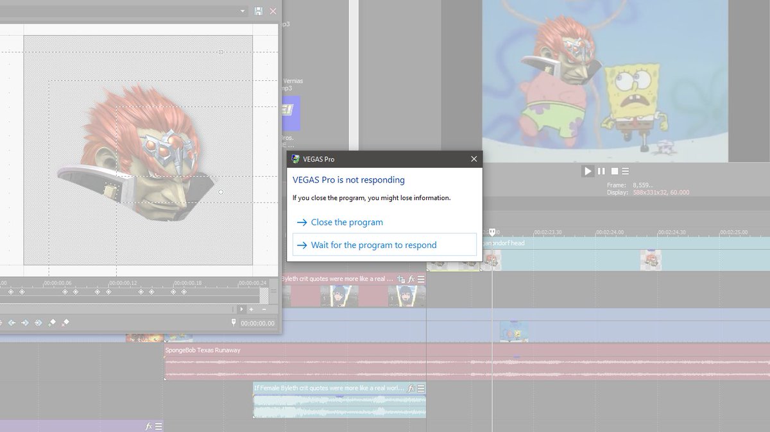Open the preset dropdown in the pan/crop window
The width and height of the screenshot is (770, 432).
tap(243, 11)
